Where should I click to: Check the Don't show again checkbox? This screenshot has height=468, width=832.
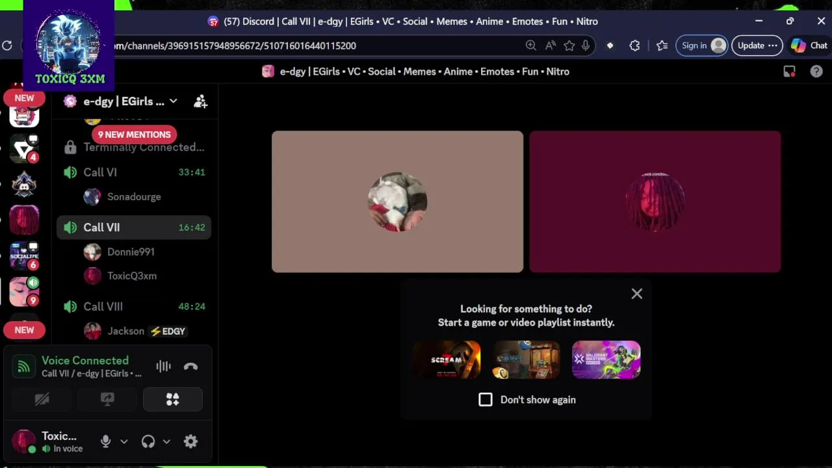[486, 400]
